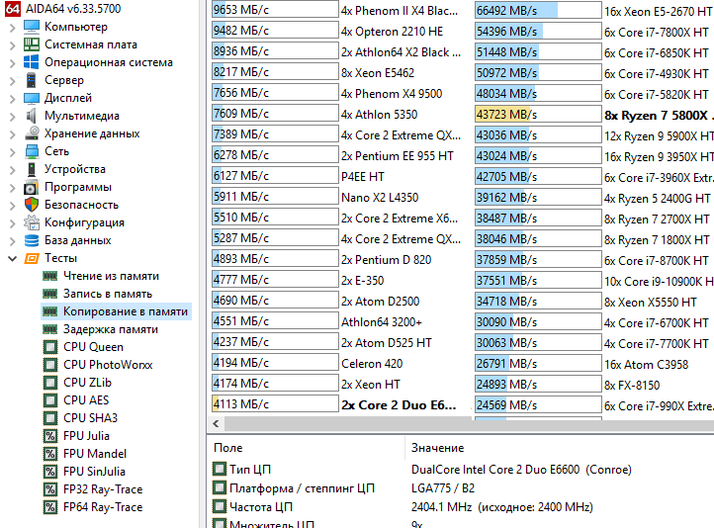The image size is (714, 528).
Task: Select the Программы icon
Action: [x=32, y=187]
